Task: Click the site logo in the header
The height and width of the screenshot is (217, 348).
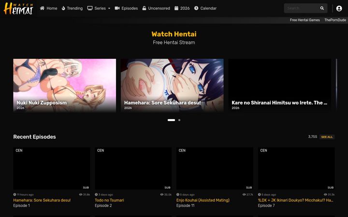Action: 18,8
